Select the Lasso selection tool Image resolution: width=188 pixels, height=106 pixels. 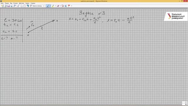(x=63, y=6)
